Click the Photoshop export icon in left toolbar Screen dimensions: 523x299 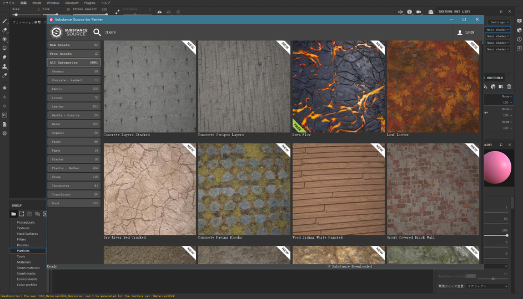[4, 115]
